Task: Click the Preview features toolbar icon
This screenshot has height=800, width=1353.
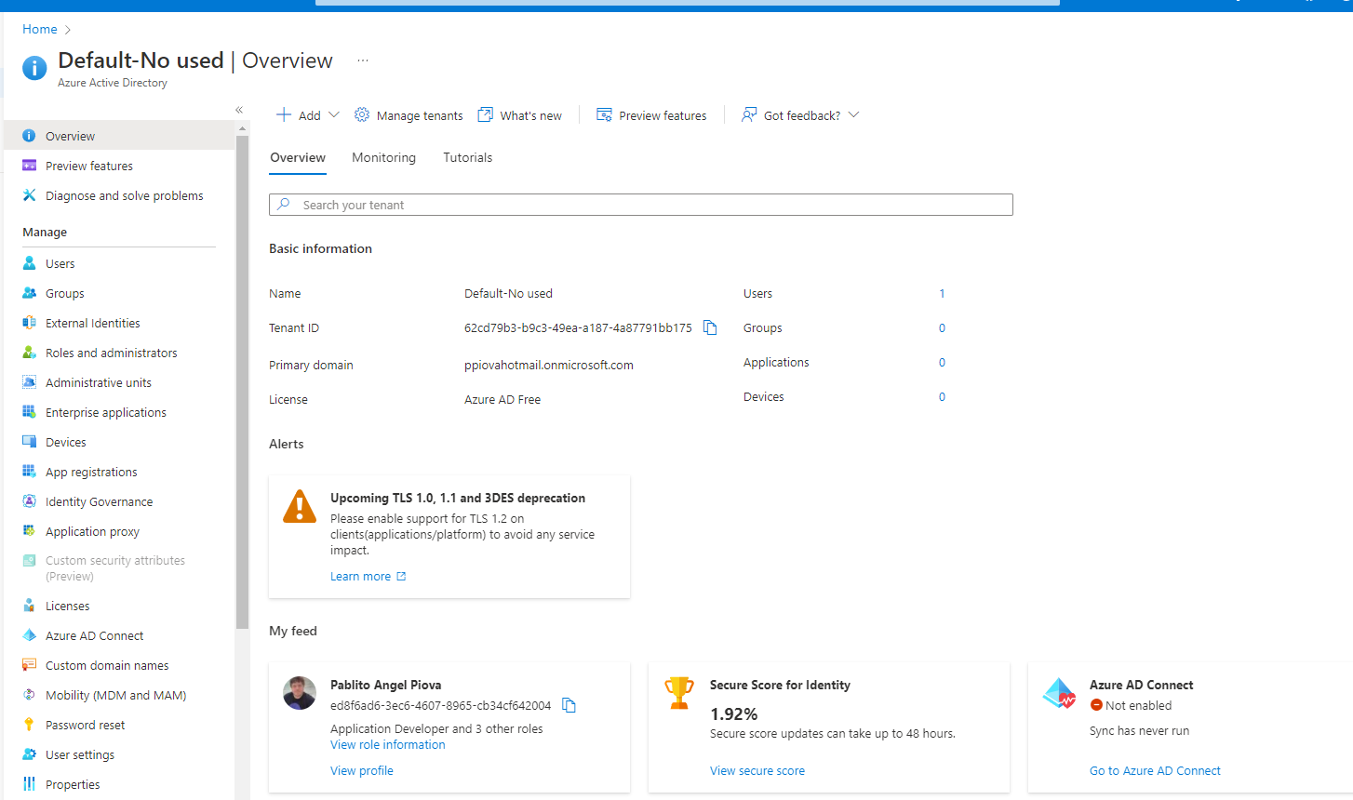Action: tap(604, 114)
